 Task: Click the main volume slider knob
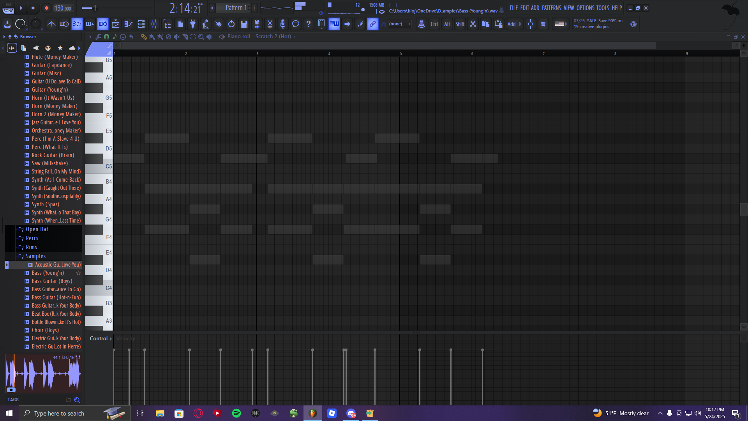click(x=95, y=8)
